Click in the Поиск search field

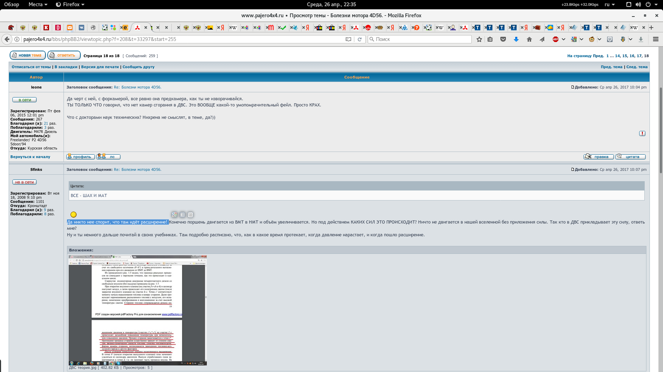click(420, 39)
